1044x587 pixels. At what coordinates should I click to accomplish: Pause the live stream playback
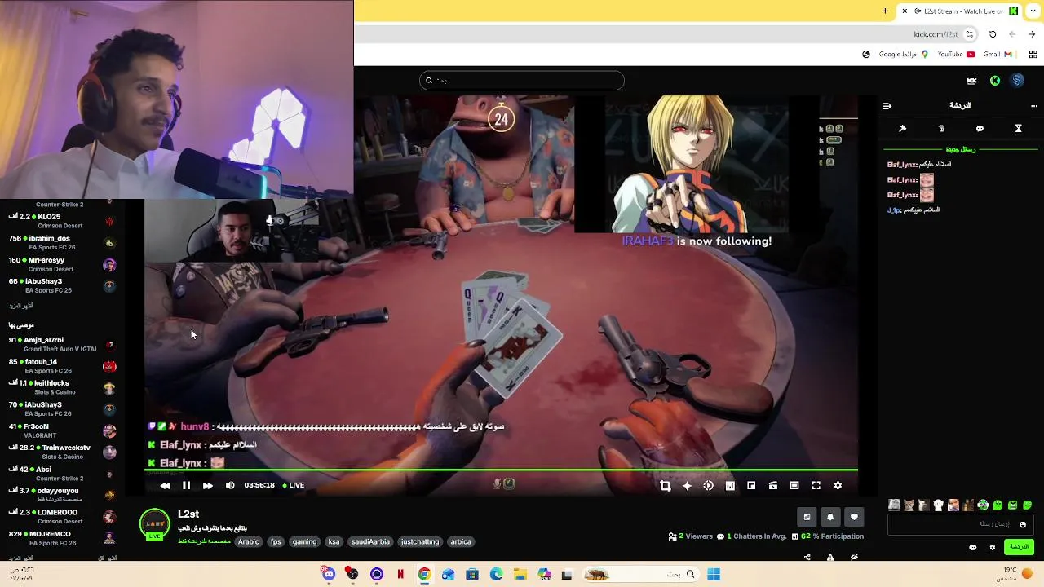coord(186,485)
